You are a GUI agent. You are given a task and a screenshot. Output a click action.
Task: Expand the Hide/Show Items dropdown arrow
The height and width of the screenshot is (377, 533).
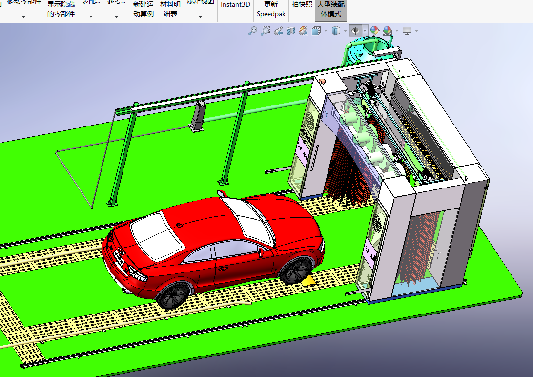pos(365,31)
